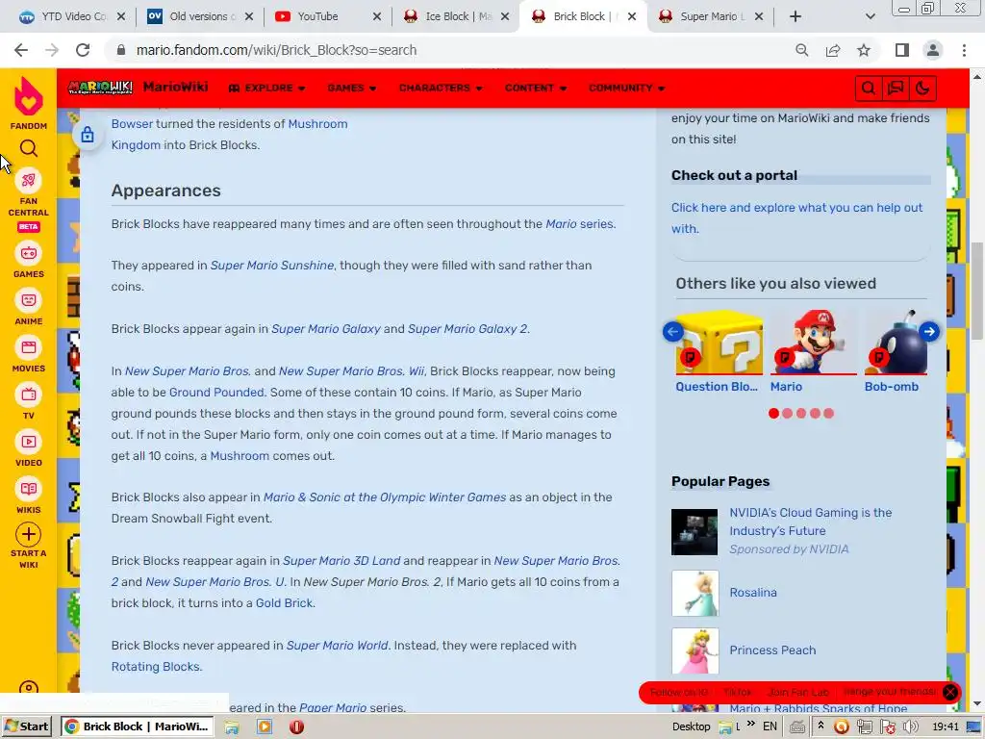985x739 pixels.
Task: Click the MarioWiki logo image
Action: click(100, 88)
